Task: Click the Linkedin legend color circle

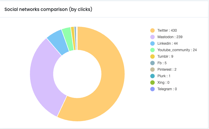Action: coord(152,43)
